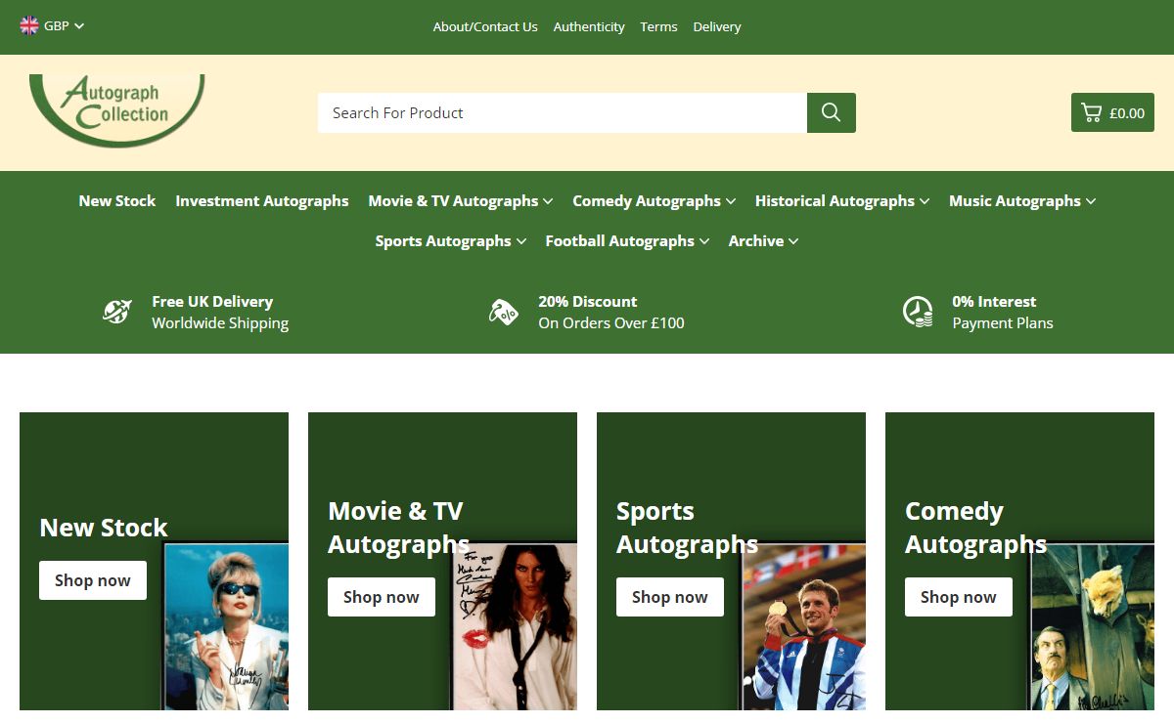This screenshot has height=723, width=1174.
Task: Expand the Music Autographs menu
Action: click(1022, 200)
